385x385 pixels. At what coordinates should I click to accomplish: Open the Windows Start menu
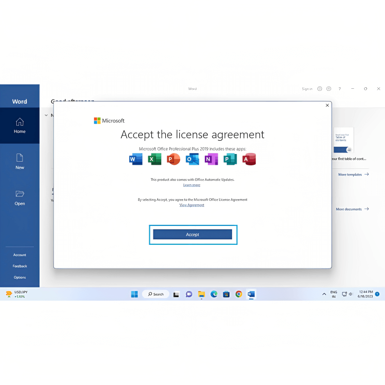[x=134, y=294]
